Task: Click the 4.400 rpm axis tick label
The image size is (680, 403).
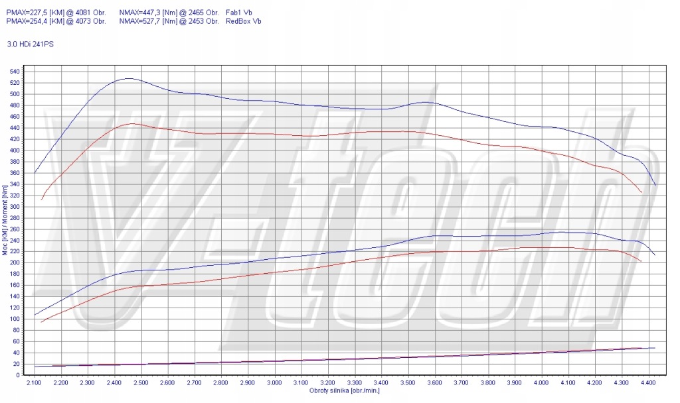Action: pyautogui.click(x=648, y=382)
